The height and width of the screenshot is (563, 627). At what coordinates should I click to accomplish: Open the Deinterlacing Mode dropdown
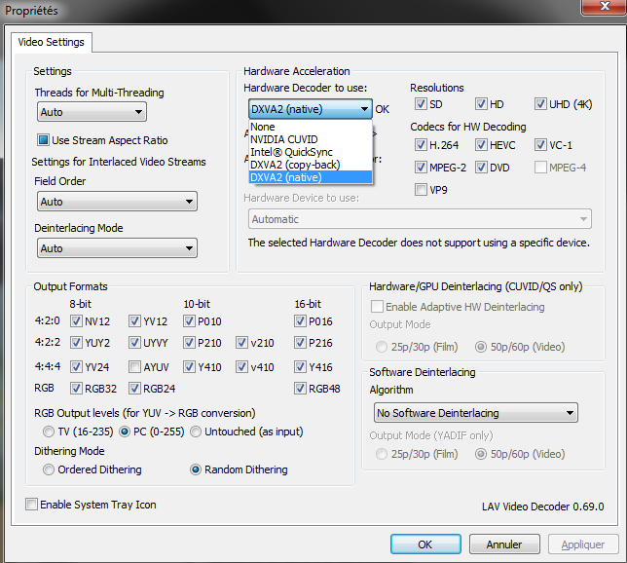click(117, 248)
